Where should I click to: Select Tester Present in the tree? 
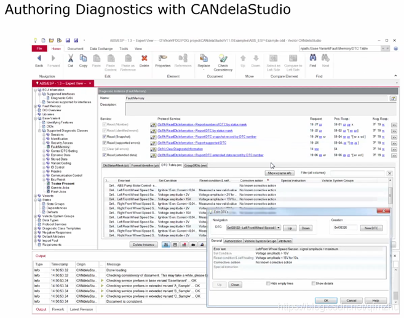click(63, 183)
